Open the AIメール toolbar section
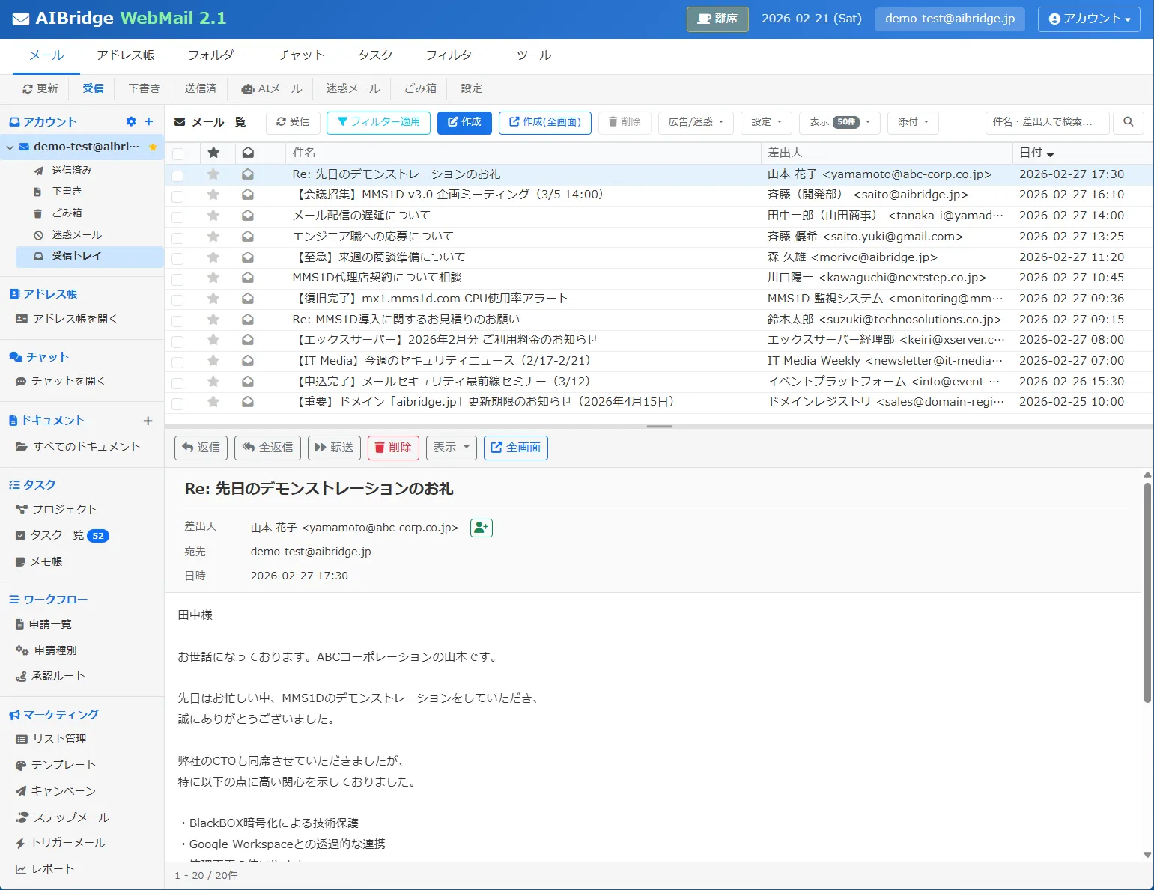Image resolution: width=1154 pixels, height=890 pixels. point(270,88)
